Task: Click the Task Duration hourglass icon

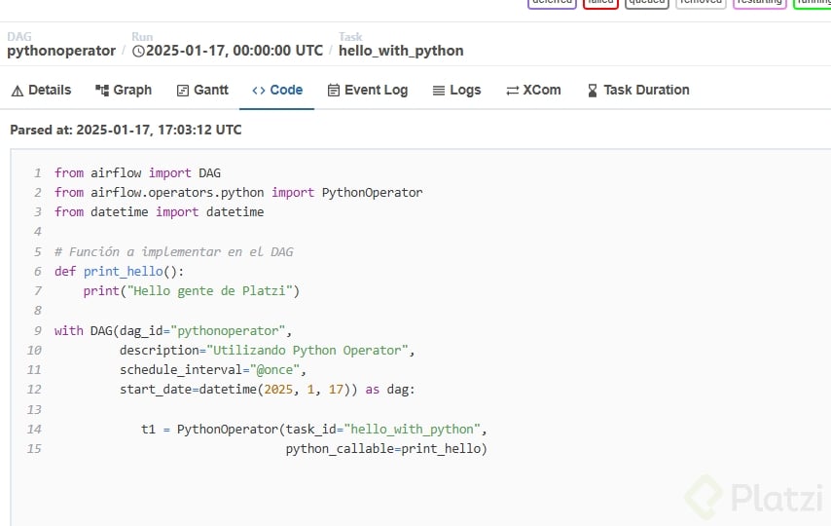Action: [593, 91]
